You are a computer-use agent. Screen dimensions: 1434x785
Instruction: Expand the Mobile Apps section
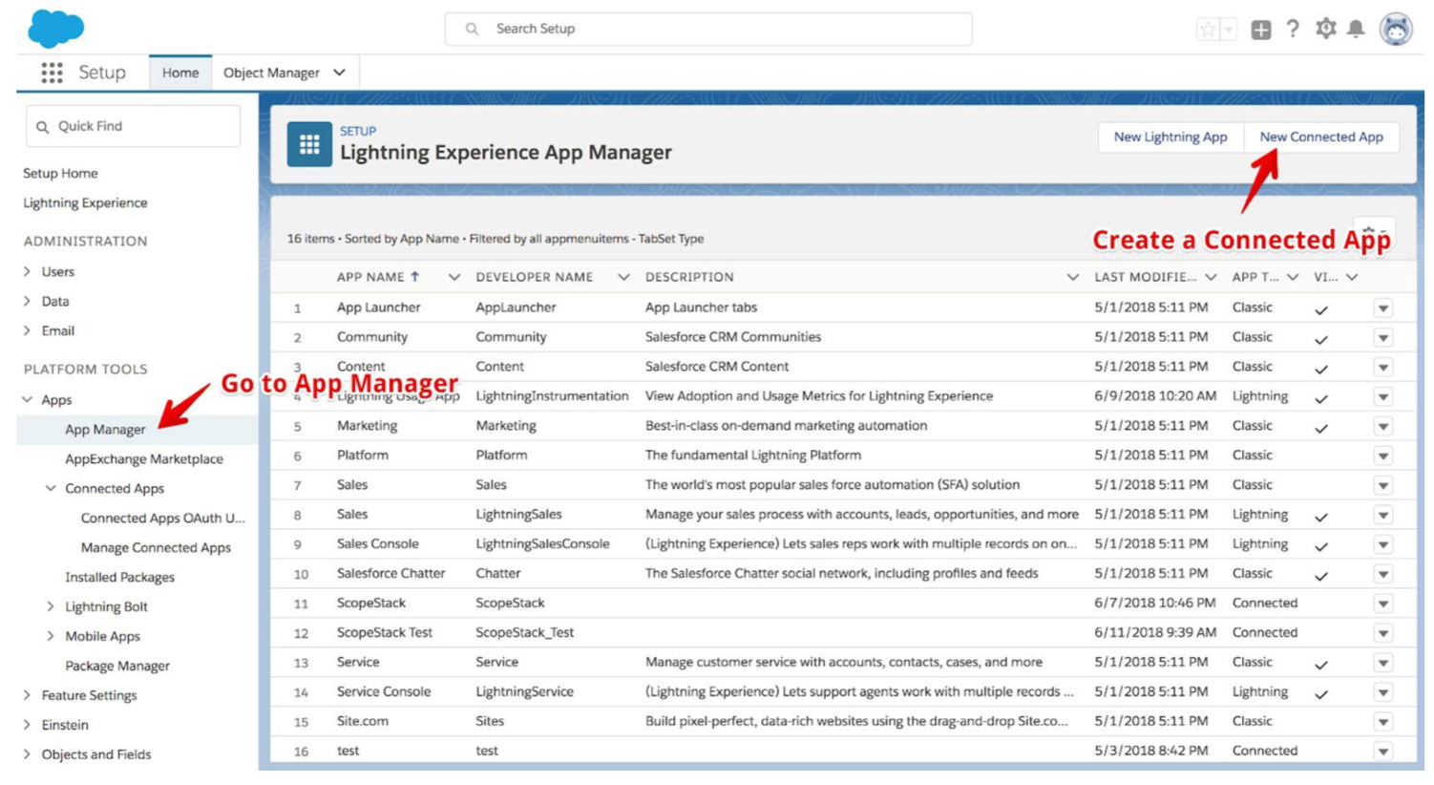click(51, 636)
